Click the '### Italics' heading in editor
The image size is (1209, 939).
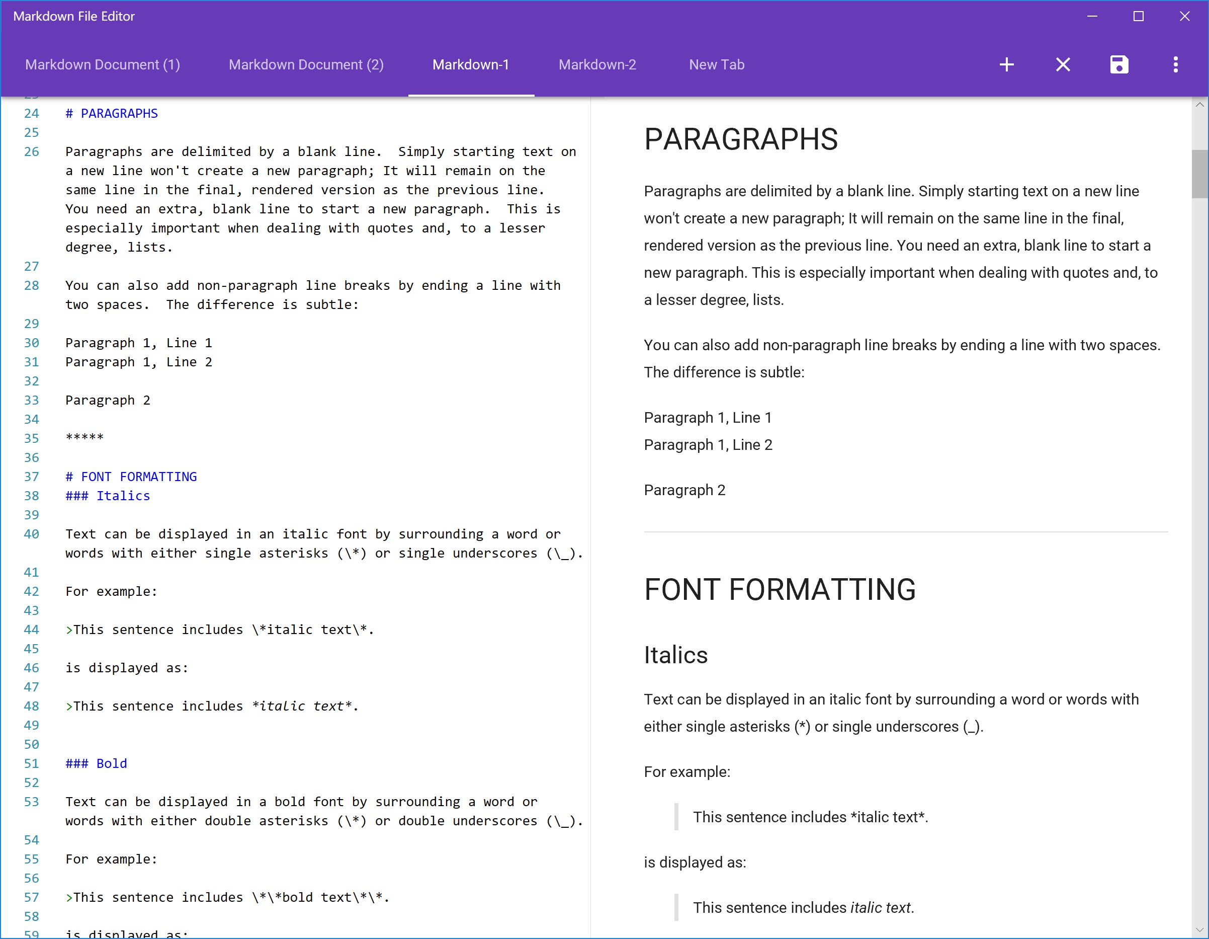pyautogui.click(x=108, y=496)
